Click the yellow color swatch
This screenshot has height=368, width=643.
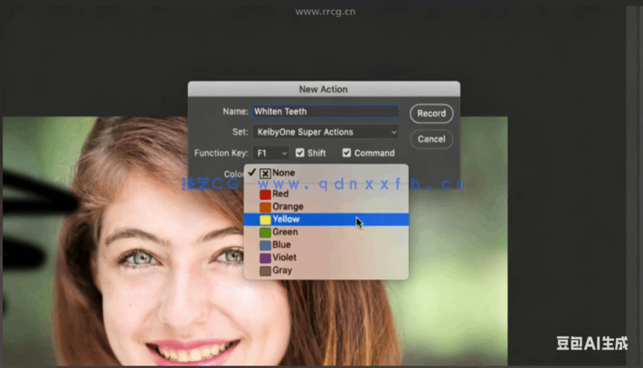[265, 220]
